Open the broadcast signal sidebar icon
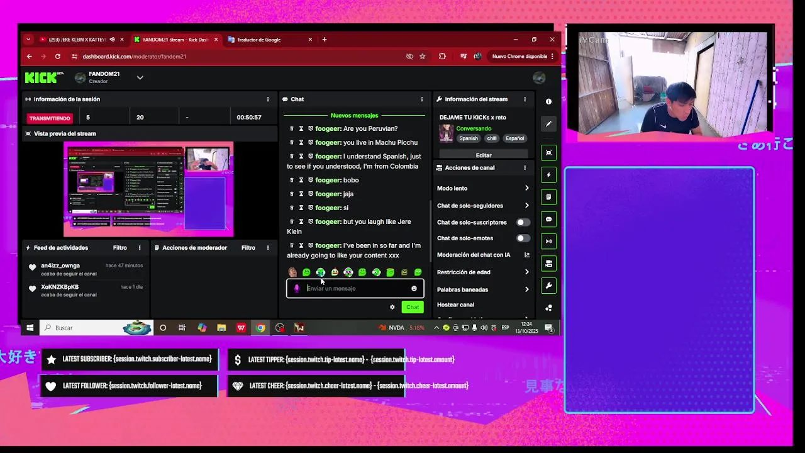The height and width of the screenshot is (453, 805). click(548, 241)
